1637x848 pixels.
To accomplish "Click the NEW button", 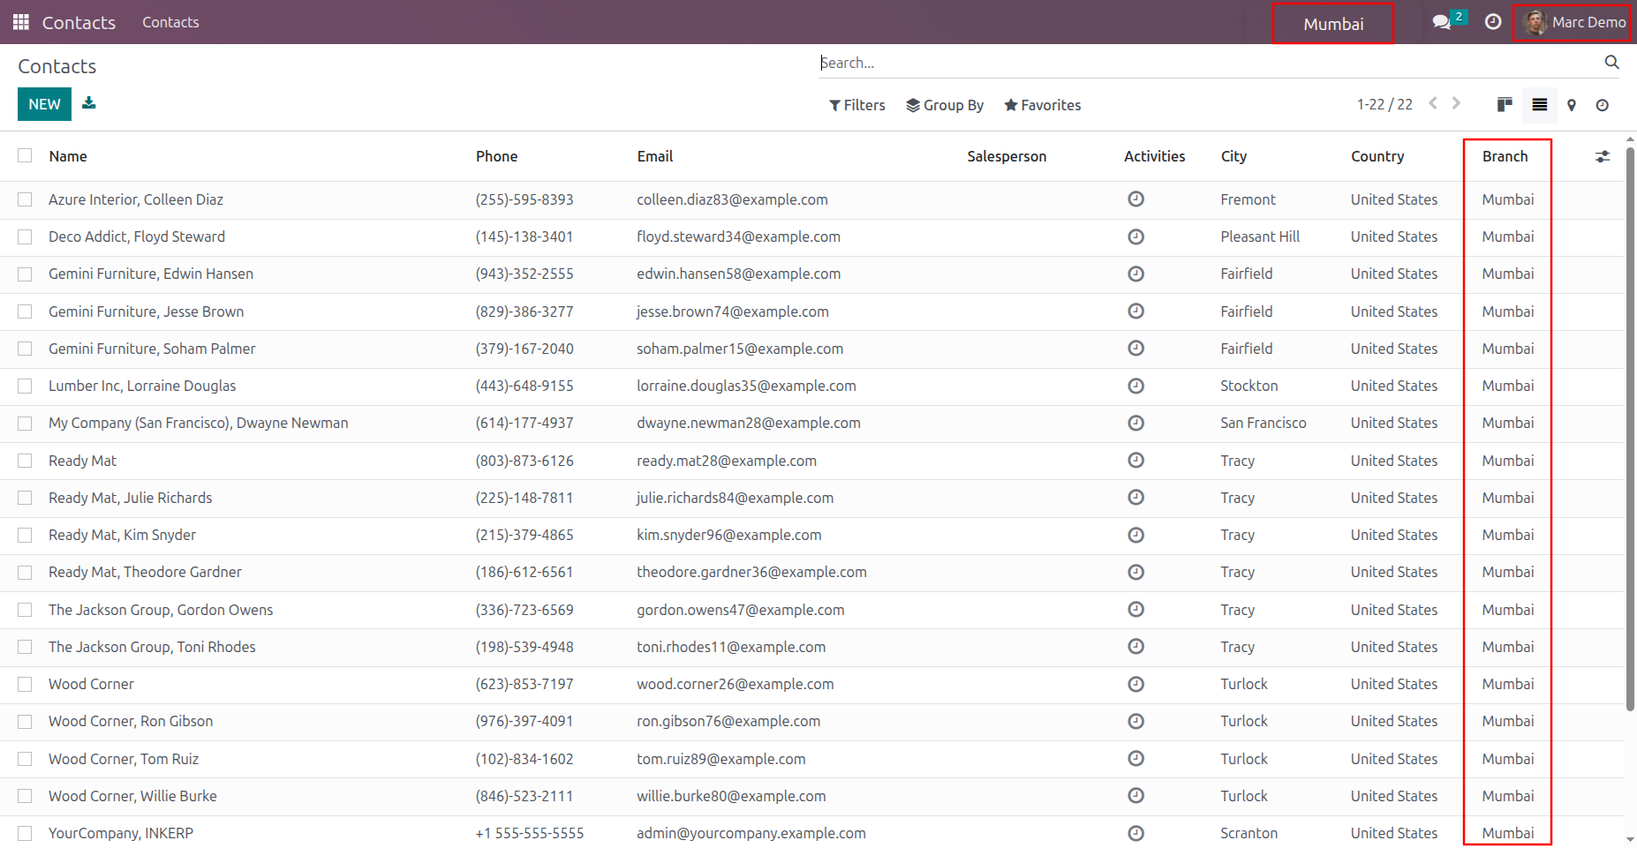I will (44, 104).
